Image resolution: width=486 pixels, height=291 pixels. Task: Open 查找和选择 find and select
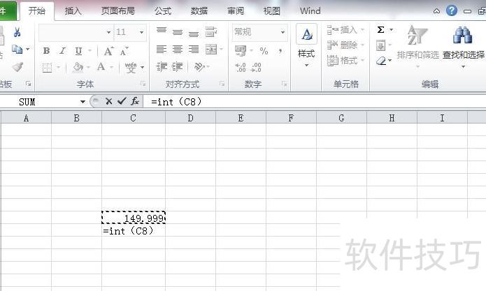tap(464, 46)
